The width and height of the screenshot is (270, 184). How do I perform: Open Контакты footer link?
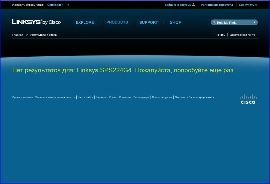(125, 97)
